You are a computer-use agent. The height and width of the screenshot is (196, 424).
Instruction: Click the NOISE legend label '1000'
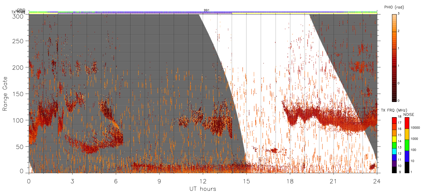point(414,139)
